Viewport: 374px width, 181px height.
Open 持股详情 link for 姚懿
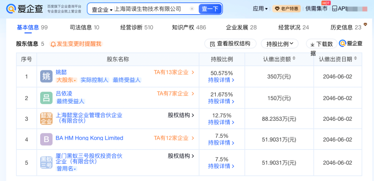point(221,80)
